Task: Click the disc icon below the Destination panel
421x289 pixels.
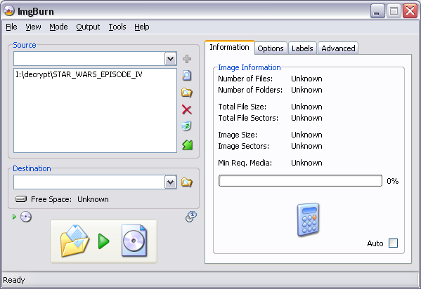Action: click(26, 217)
